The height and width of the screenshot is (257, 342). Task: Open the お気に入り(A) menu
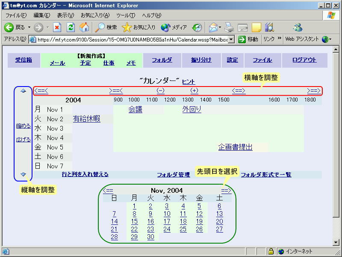tap(95, 15)
